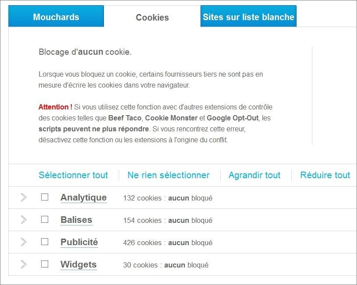Screen dimensions: 357x285
Task: Expand the Widgets category chevron
Action: click(x=24, y=264)
